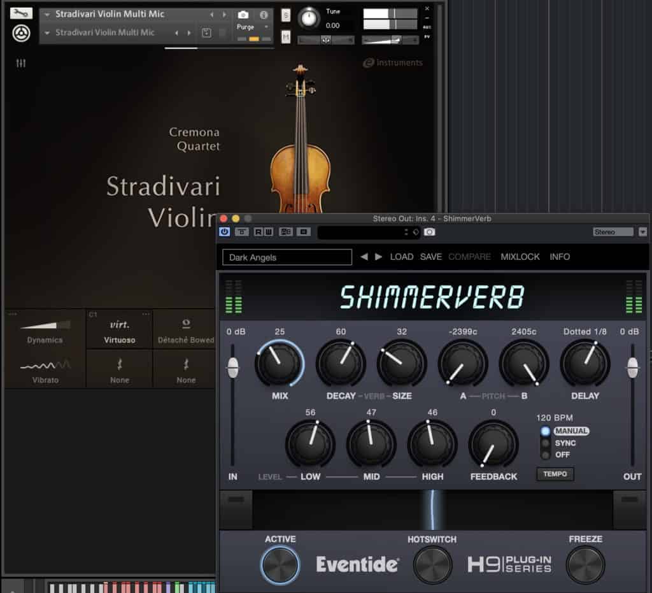Viewport: 652px width, 593px height.
Task: Click the Kontakt pan slider
Action: tap(325, 40)
